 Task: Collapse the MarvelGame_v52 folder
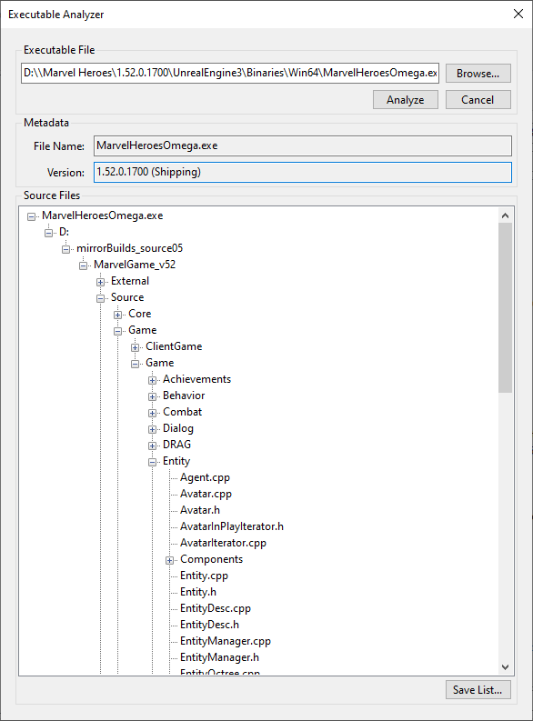(84, 265)
